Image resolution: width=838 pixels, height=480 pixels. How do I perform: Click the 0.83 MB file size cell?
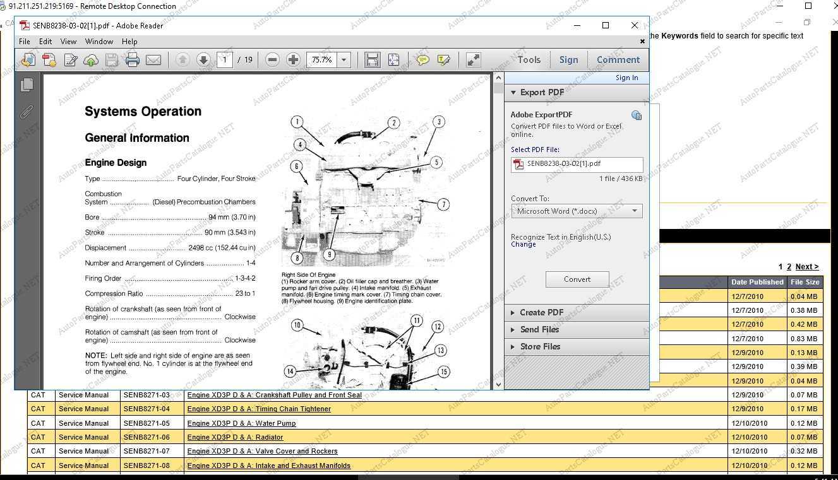805,339
